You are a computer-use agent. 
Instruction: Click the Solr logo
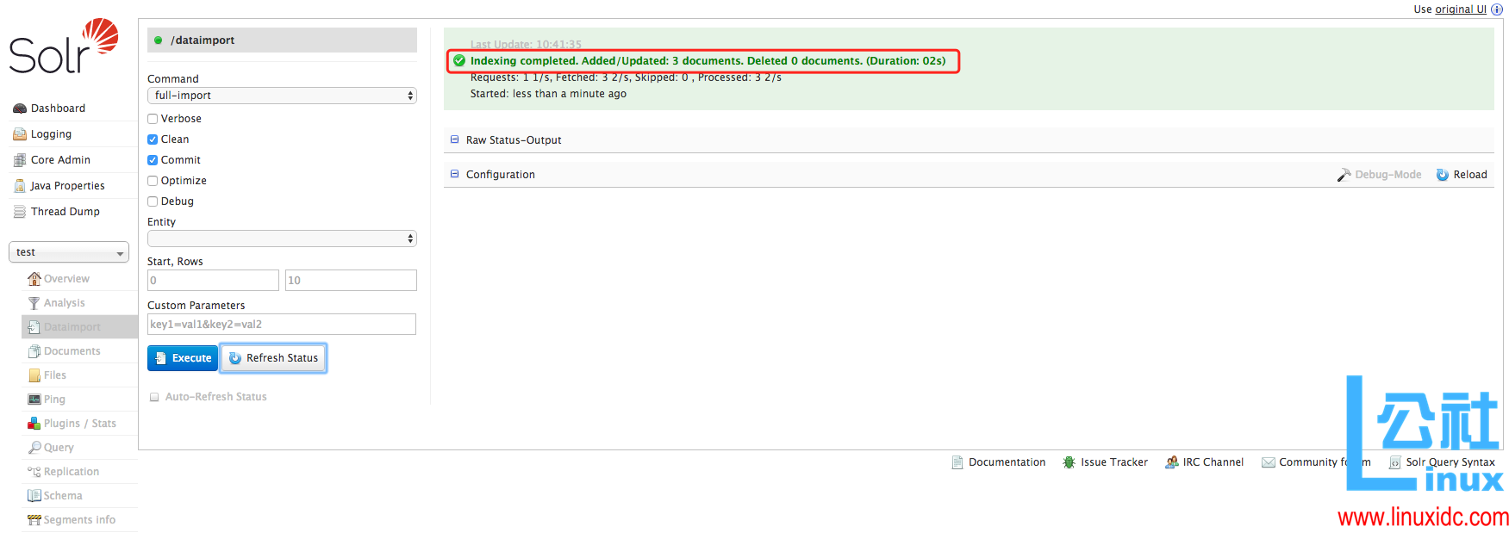point(64,46)
